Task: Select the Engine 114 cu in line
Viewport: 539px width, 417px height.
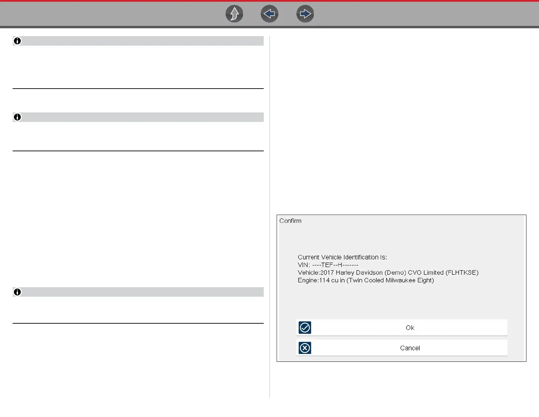Action: pyautogui.click(x=366, y=280)
